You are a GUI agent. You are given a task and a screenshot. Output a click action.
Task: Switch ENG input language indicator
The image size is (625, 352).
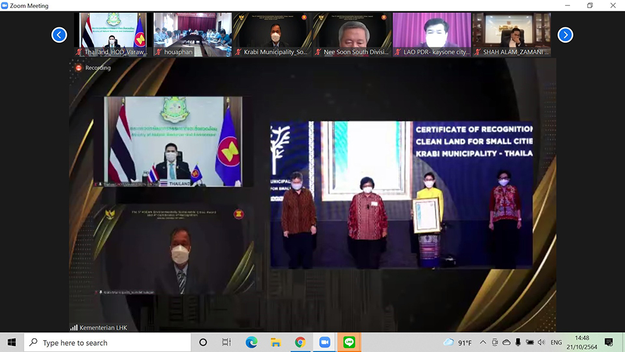556,343
